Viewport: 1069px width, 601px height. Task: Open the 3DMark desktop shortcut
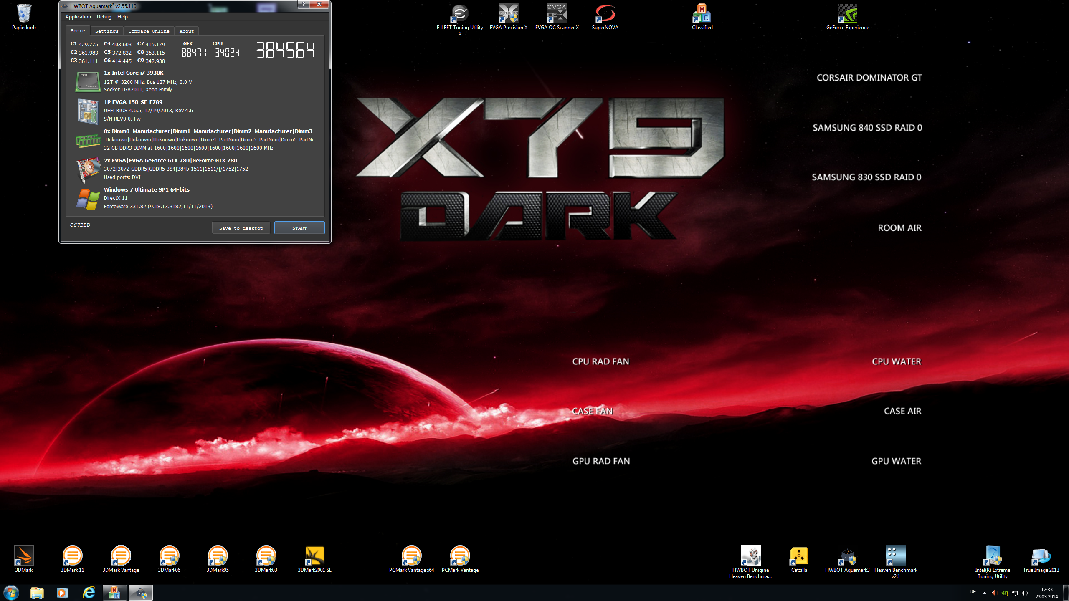[x=24, y=559]
